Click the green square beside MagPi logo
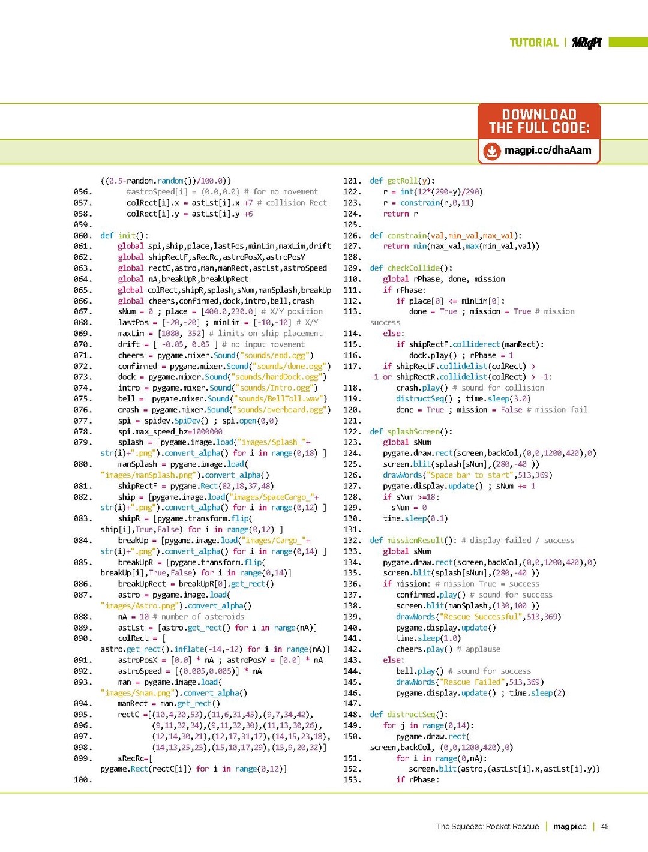Screen dimensions: 648x852 coord(613,43)
